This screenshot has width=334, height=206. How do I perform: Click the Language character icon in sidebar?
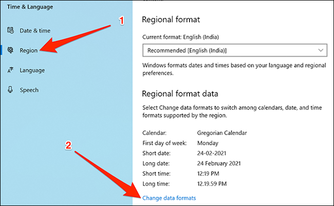[10, 70]
